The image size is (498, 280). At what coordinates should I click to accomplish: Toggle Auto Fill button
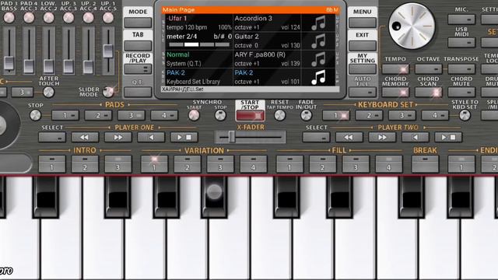tap(363, 93)
